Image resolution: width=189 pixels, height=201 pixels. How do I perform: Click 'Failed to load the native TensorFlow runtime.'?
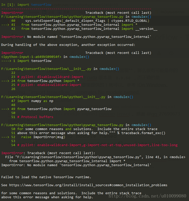(46, 177)
